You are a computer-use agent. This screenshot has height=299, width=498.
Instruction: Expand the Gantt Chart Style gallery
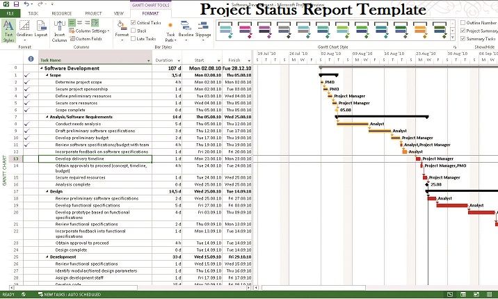(453, 38)
